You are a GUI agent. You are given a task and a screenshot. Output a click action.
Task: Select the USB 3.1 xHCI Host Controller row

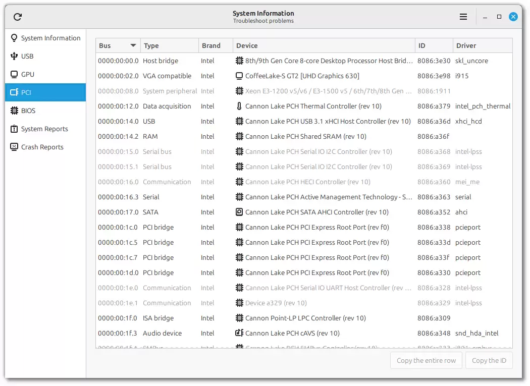coord(328,122)
